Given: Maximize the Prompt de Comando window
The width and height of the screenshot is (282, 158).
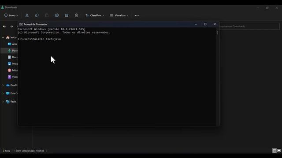Looking at the screenshot, I should (x=205, y=24).
